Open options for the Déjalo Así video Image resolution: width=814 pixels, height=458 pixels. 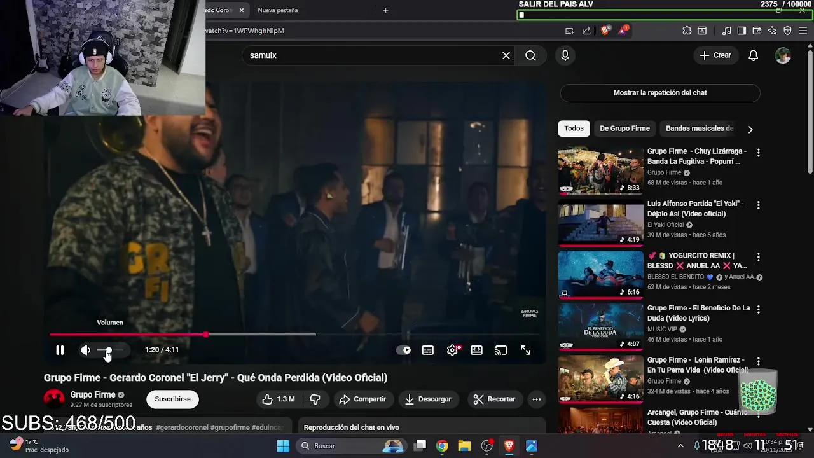click(758, 205)
